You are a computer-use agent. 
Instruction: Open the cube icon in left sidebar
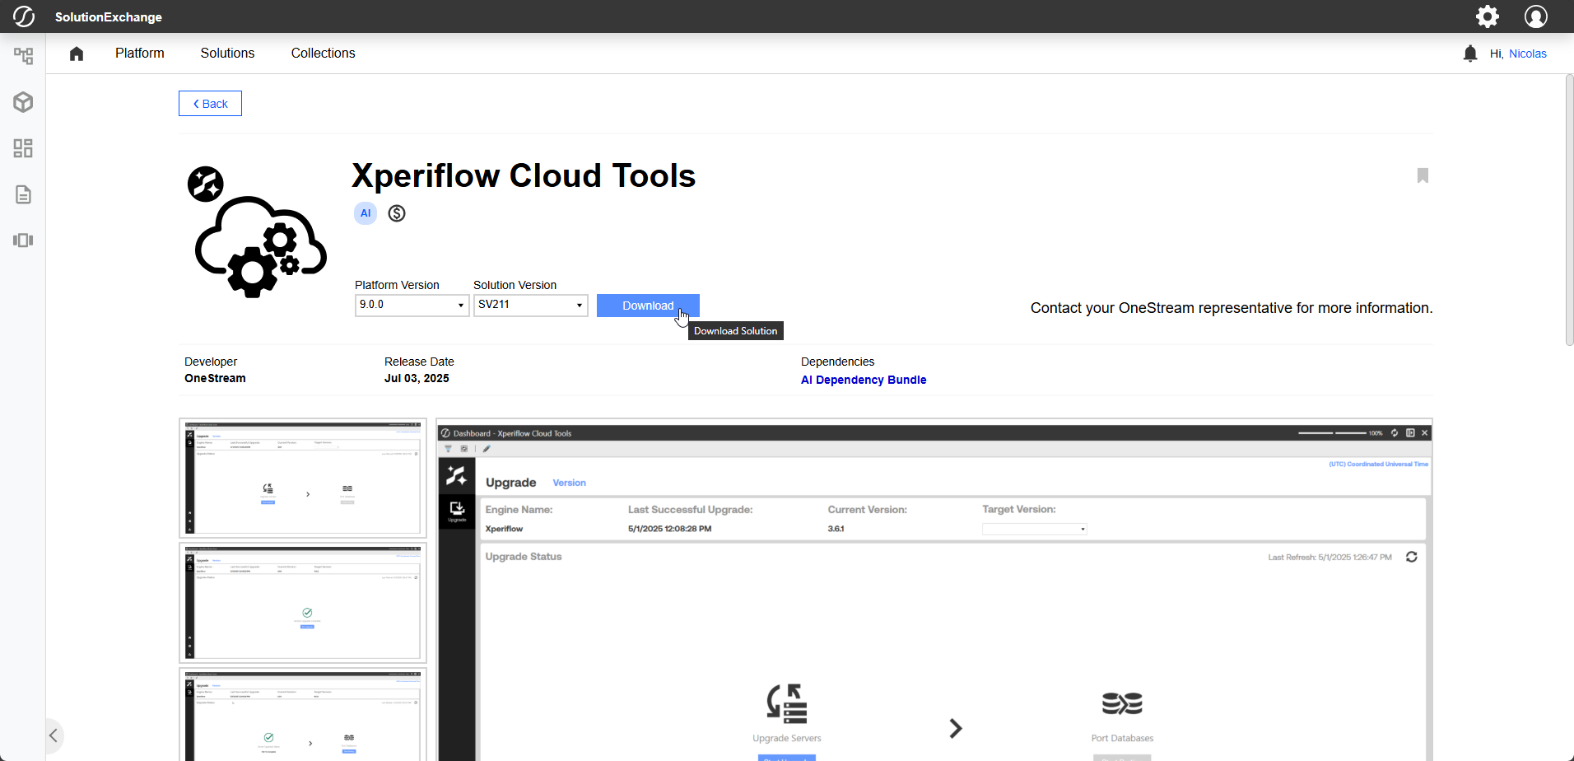(x=23, y=102)
